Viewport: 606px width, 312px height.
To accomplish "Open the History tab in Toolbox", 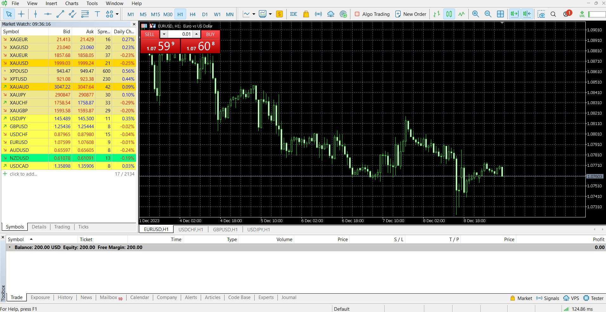I will (65, 297).
